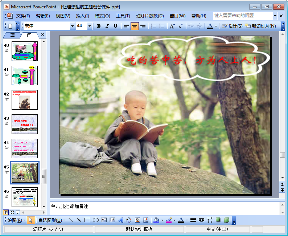
Task: Apply font color with the A icon in formatting toolbar
Action: click(210, 26)
